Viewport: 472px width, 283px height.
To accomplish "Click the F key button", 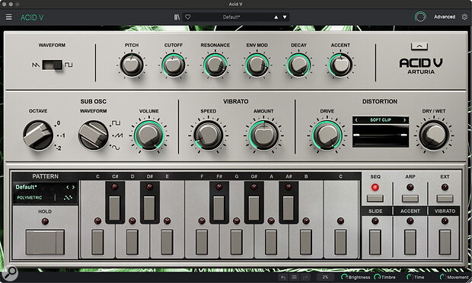I will pyautogui.click(x=202, y=242).
